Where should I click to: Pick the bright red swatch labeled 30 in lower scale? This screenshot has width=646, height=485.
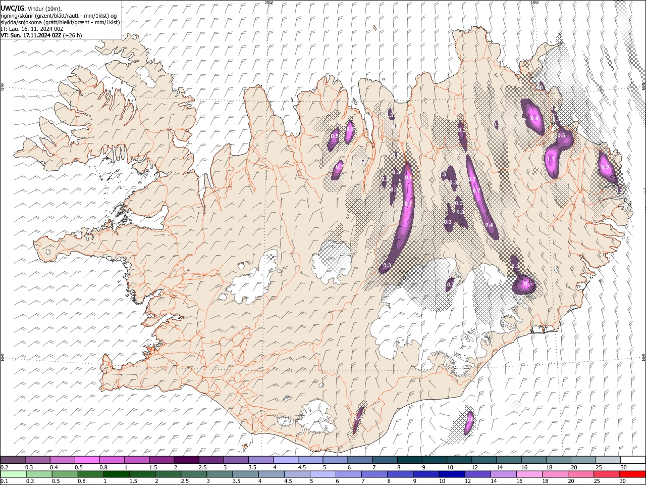633,474
